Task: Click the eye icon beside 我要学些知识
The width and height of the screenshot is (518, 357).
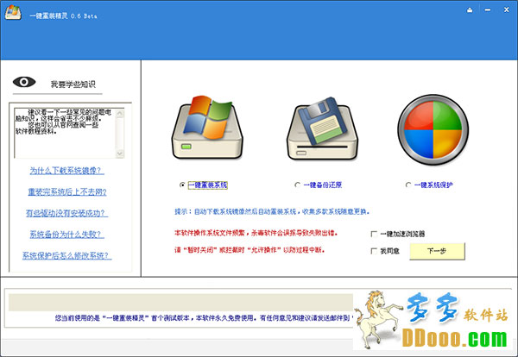Action: [x=24, y=82]
